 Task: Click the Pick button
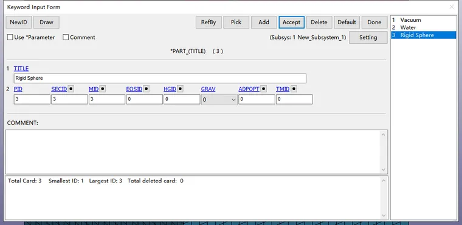(x=236, y=22)
